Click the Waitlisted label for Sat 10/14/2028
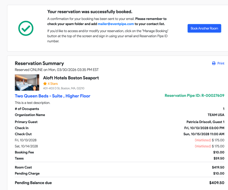This screenshot has width=228, height=190. click(203, 146)
